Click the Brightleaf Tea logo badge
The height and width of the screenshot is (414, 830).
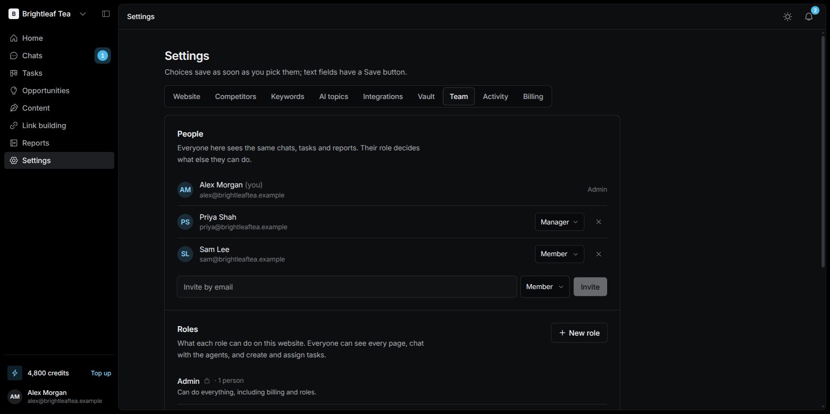tap(14, 14)
